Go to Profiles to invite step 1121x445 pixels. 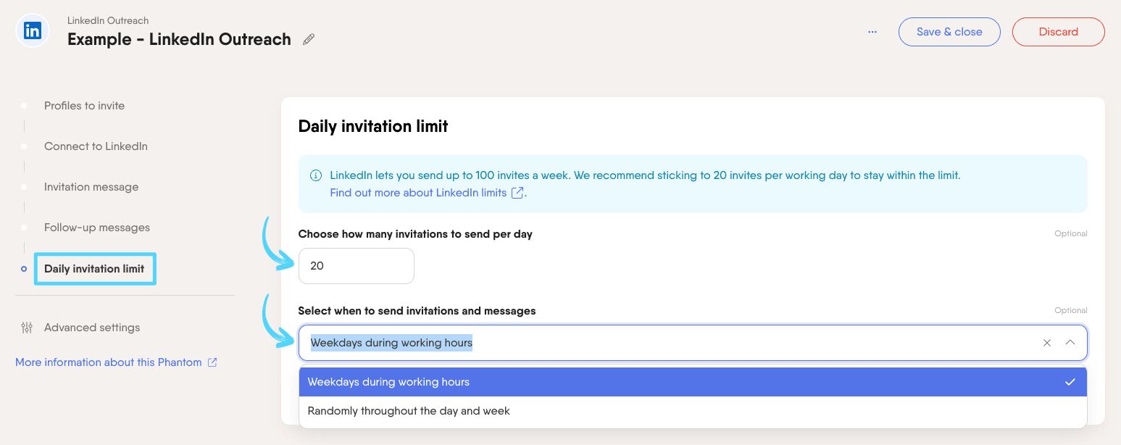(84, 106)
